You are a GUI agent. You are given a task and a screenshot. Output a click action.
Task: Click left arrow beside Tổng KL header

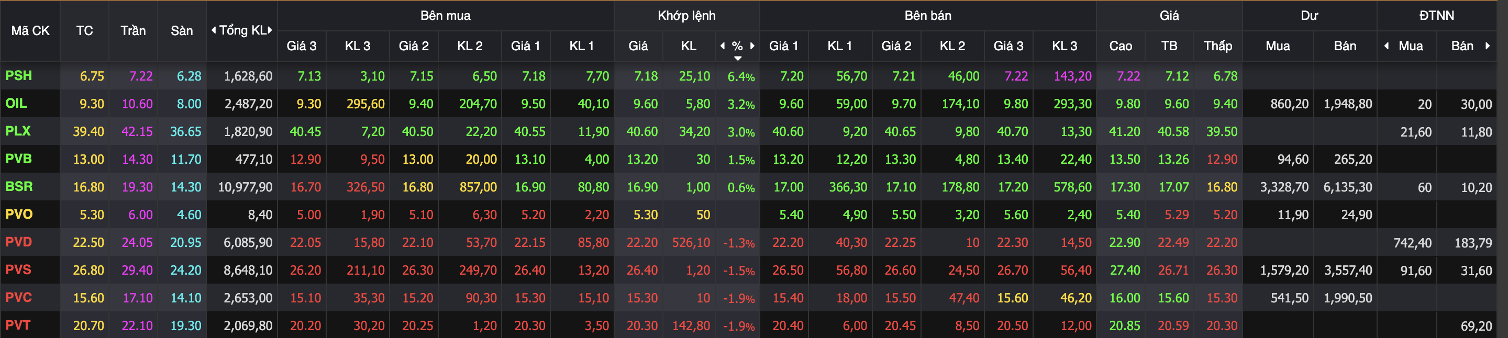(214, 30)
